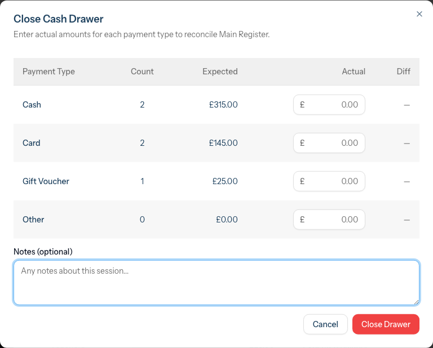Click the Card actual amount field
The height and width of the screenshot is (348, 433).
[x=329, y=143]
